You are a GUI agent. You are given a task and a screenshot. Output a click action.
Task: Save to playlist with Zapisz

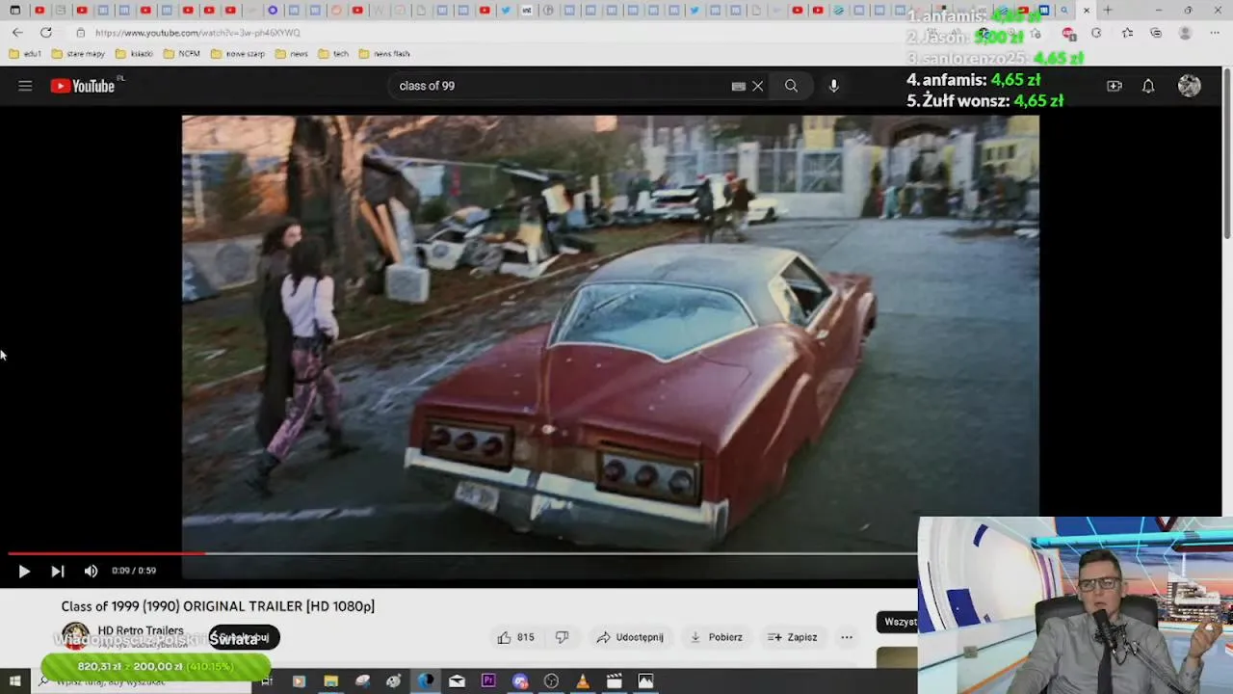793,637
